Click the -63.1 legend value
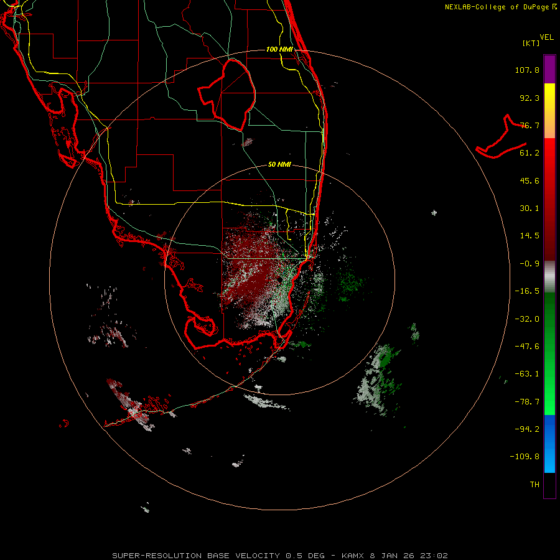 [x=527, y=374]
